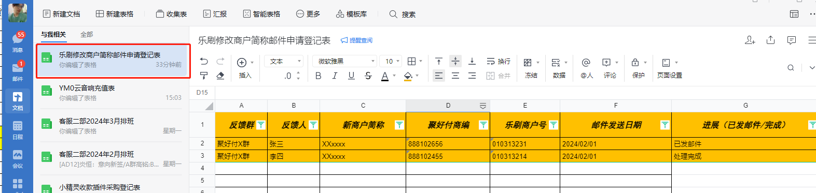Toggle Underline formatting

point(351,76)
